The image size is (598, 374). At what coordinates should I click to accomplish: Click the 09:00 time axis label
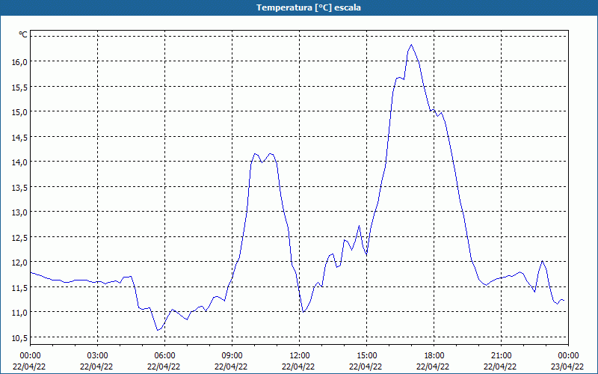[232, 356]
